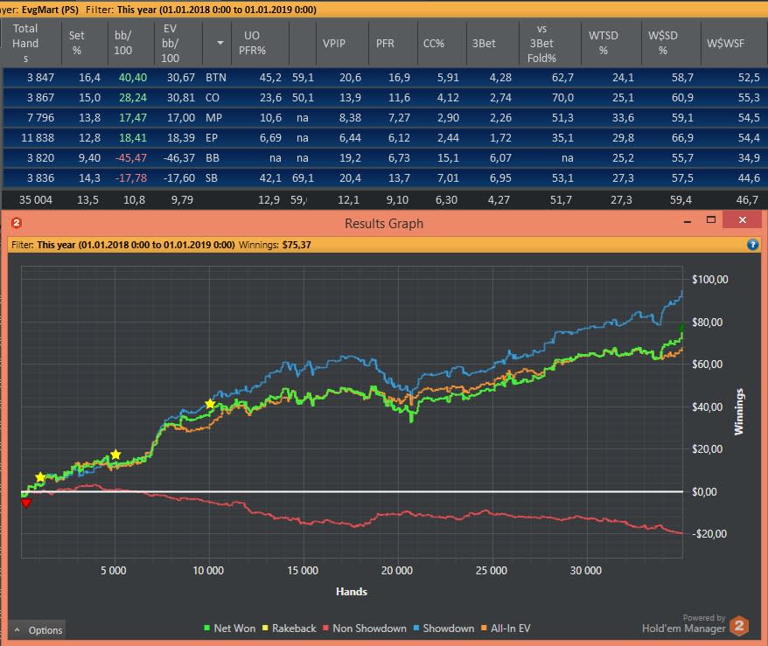Click the Hold'em Manager 2 logo icon

[739, 625]
